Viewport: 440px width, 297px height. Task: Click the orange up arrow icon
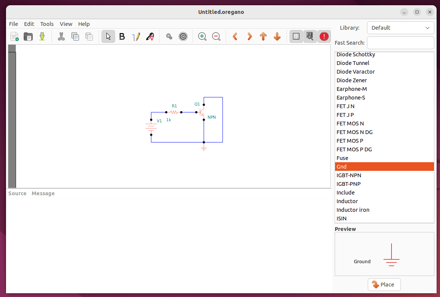click(263, 36)
